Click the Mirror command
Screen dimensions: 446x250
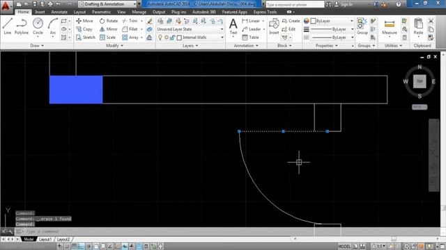[109, 29]
